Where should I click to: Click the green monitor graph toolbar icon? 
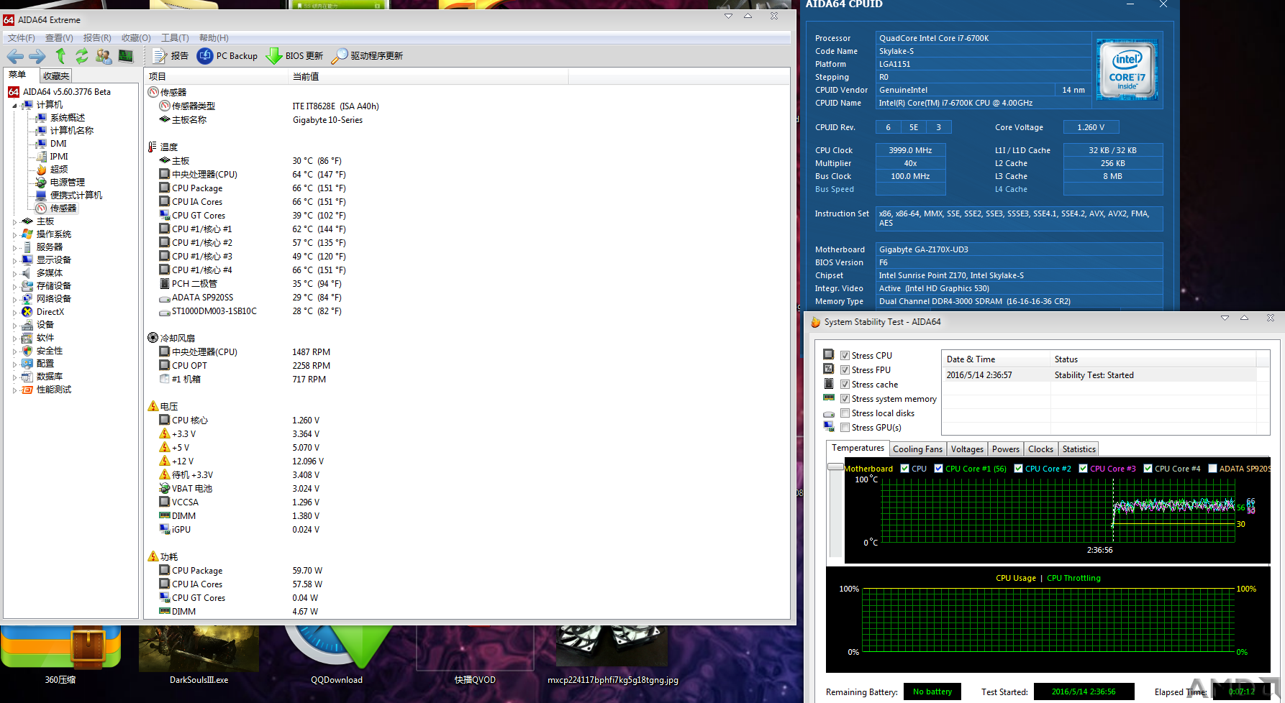pyautogui.click(x=126, y=56)
